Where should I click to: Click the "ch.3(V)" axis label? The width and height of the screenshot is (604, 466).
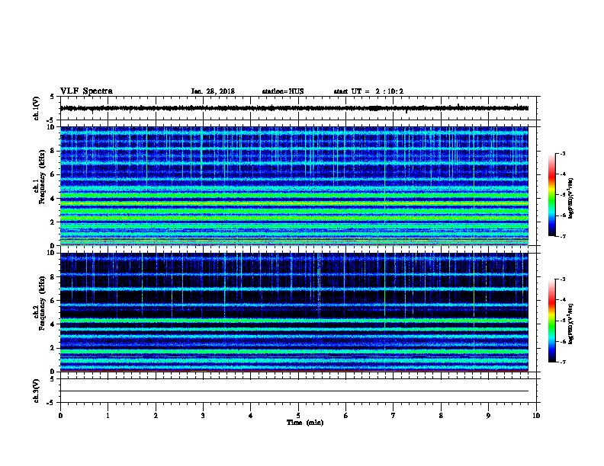pyautogui.click(x=37, y=391)
